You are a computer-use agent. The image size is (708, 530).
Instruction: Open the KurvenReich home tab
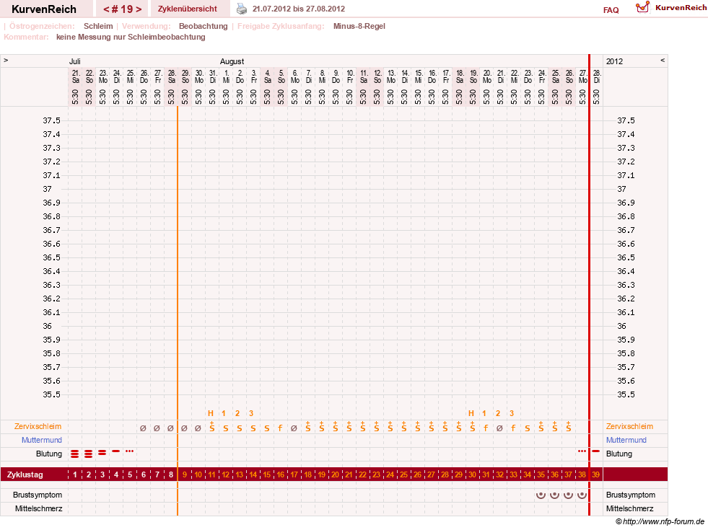[44, 9]
